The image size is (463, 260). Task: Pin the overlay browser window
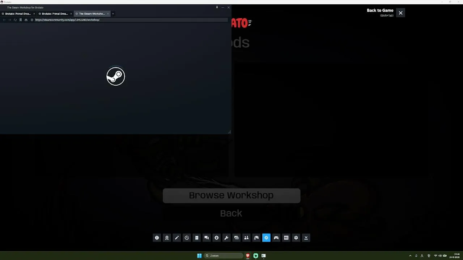pyautogui.click(x=217, y=7)
